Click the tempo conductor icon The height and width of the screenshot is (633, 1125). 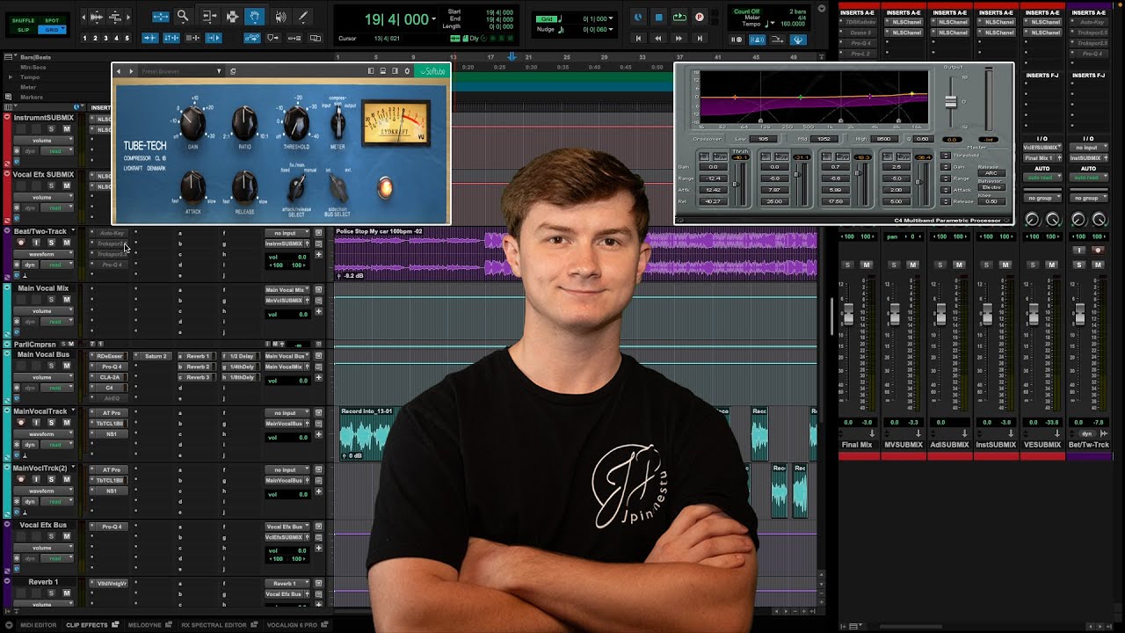click(798, 40)
